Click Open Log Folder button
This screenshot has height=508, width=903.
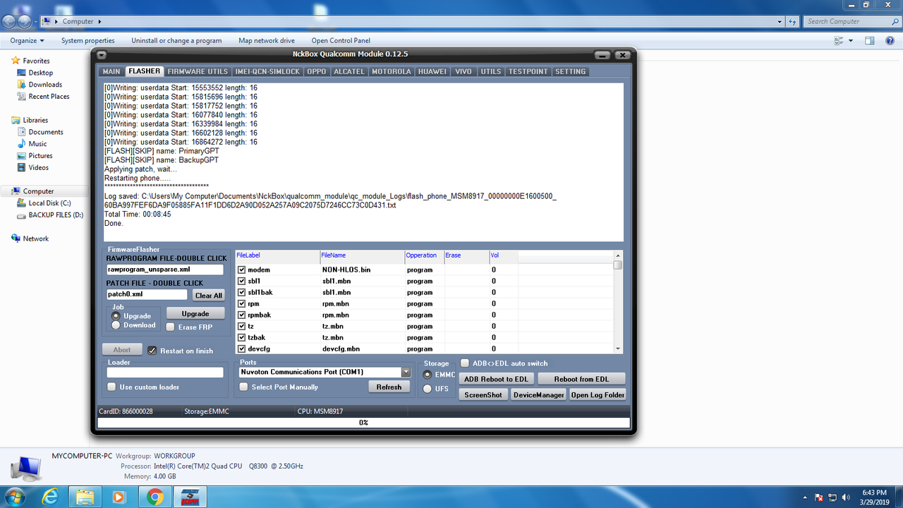[598, 394]
